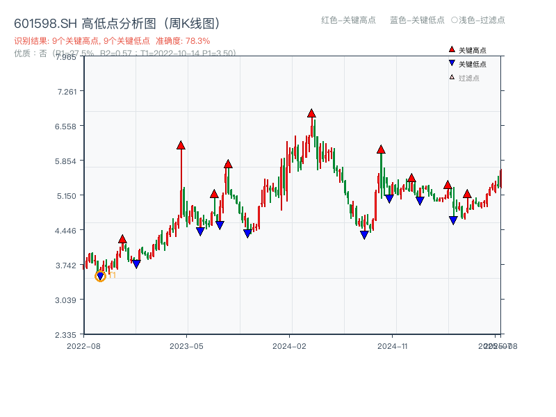The image size is (556, 417).
Task: Click the 7.261 y-axis label
Action: (x=67, y=92)
